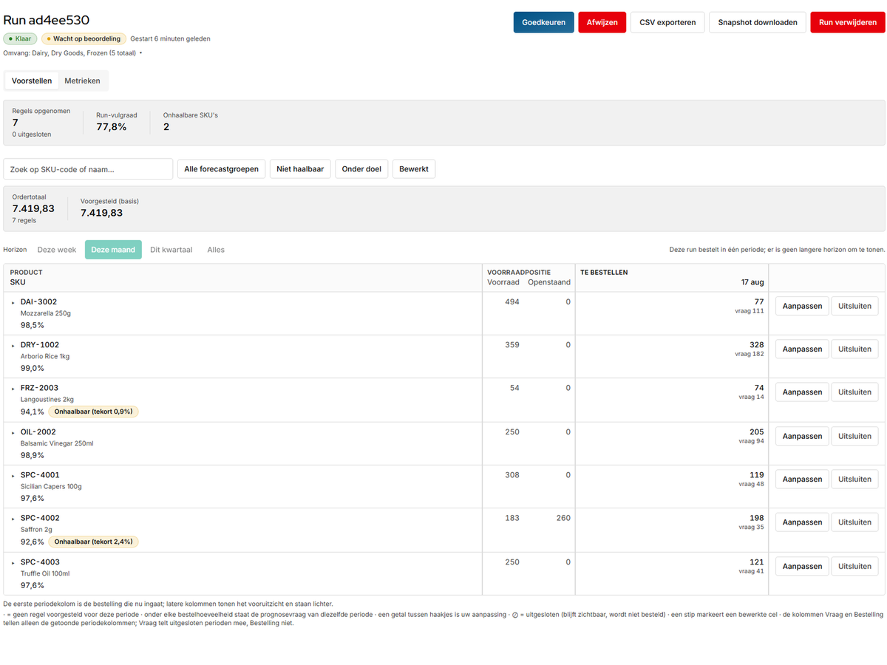
Task: Toggle the Niet haalbaar filter
Action: pos(300,169)
